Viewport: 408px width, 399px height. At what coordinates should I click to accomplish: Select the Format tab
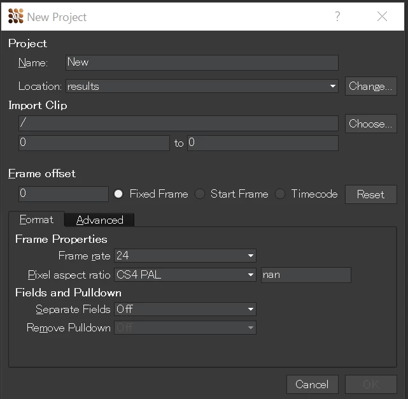(x=36, y=219)
